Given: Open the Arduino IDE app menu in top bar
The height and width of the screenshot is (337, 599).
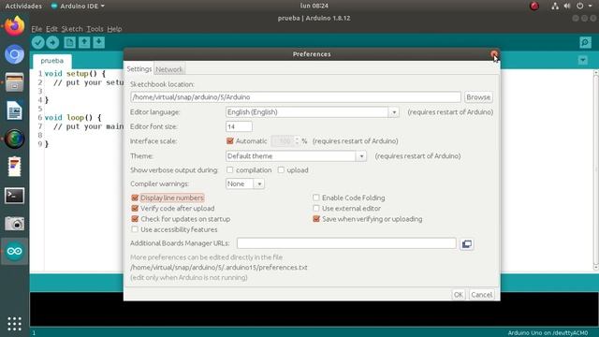Looking at the screenshot, I should point(78,6).
